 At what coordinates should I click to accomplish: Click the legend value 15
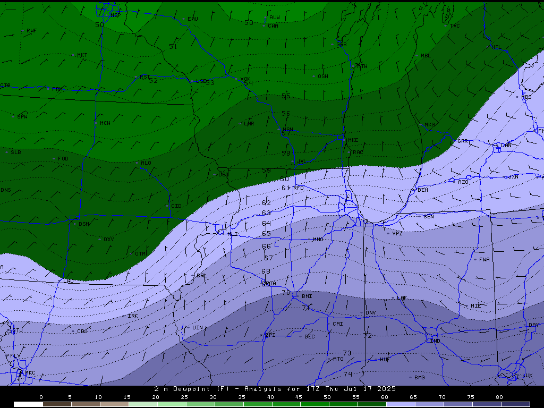(127, 397)
